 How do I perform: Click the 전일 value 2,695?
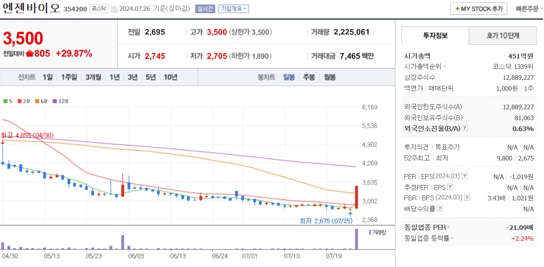tap(155, 32)
